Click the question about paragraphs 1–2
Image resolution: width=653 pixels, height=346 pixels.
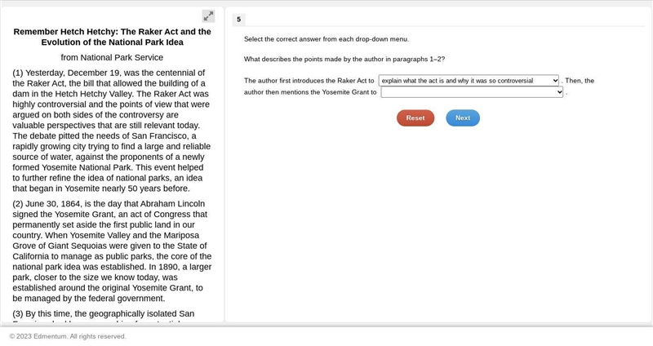[344, 59]
